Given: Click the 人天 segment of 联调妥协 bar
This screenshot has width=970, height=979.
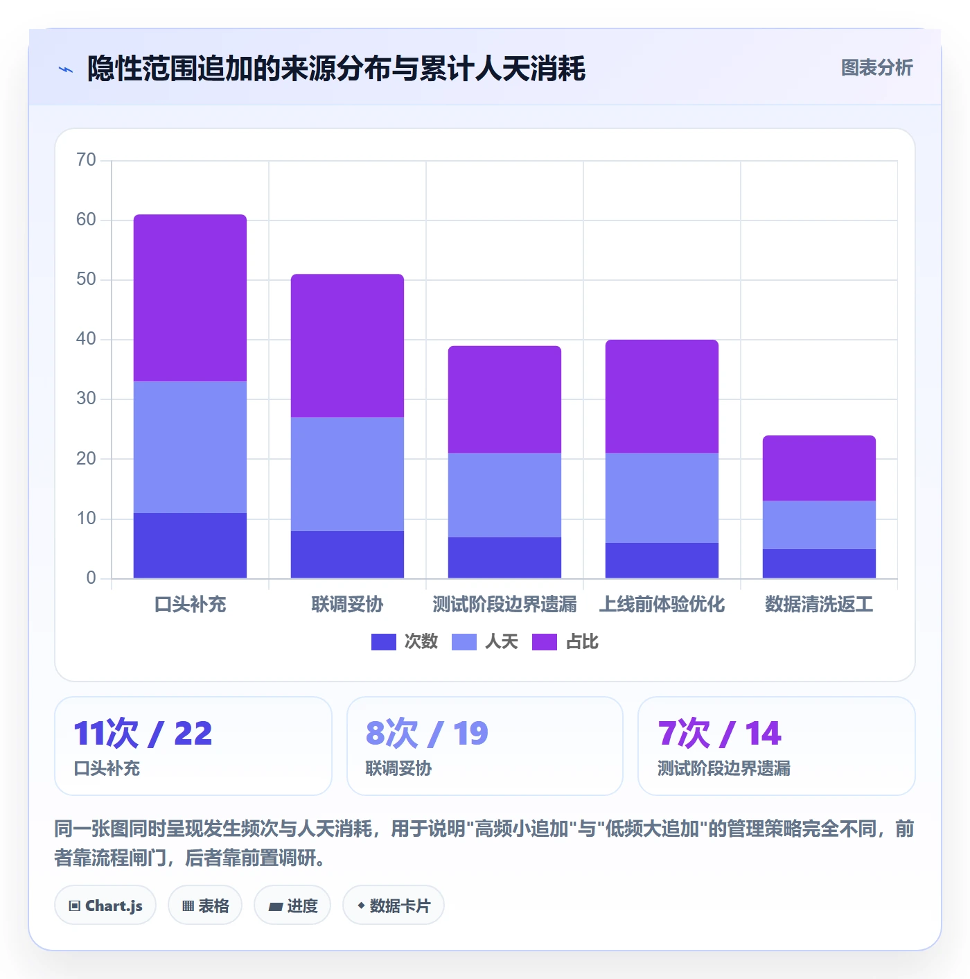Looking at the screenshot, I should click(347, 474).
